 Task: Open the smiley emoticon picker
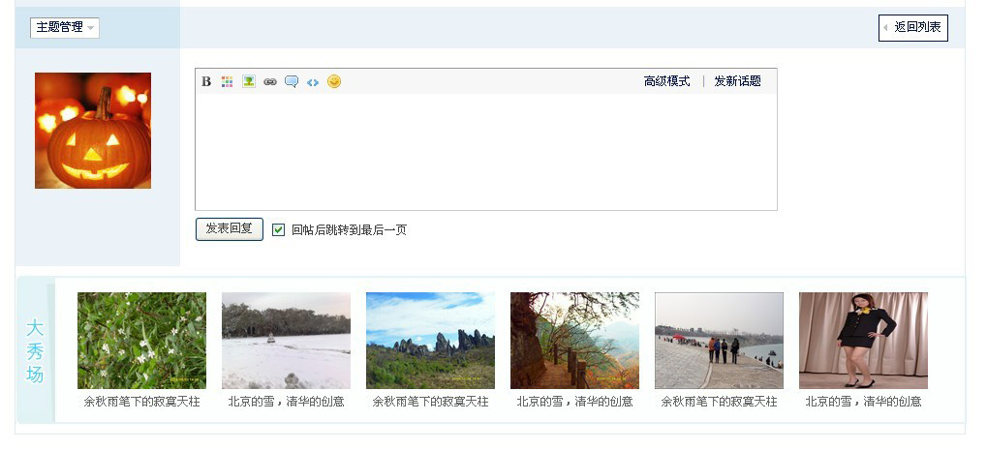click(x=334, y=81)
